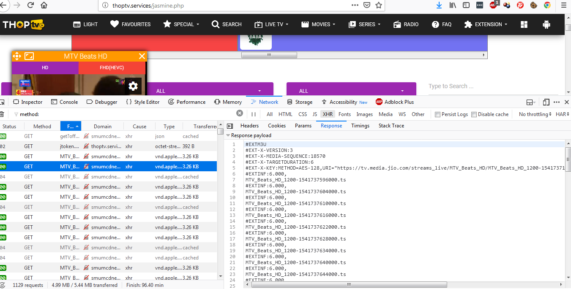Bookmark this page with the star icon
This screenshot has width=571, height=289.
(x=379, y=5)
